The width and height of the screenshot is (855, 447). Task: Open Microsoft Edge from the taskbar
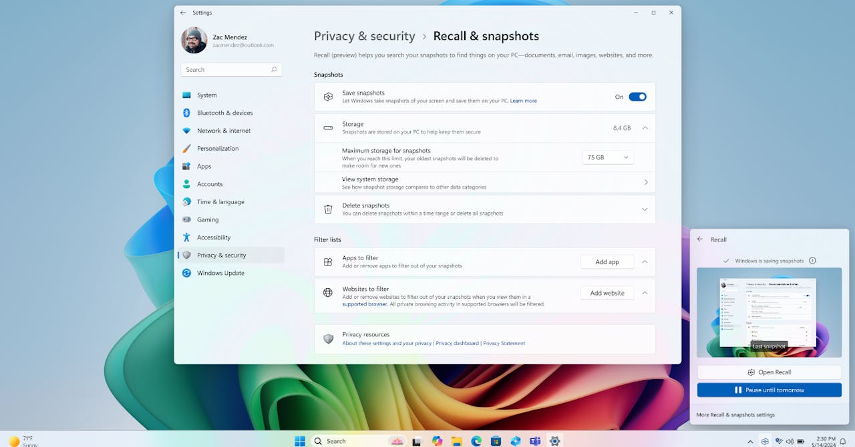pyautogui.click(x=476, y=441)
